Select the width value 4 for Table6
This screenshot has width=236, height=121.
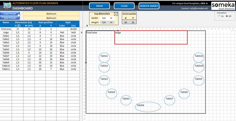(29, 53)
